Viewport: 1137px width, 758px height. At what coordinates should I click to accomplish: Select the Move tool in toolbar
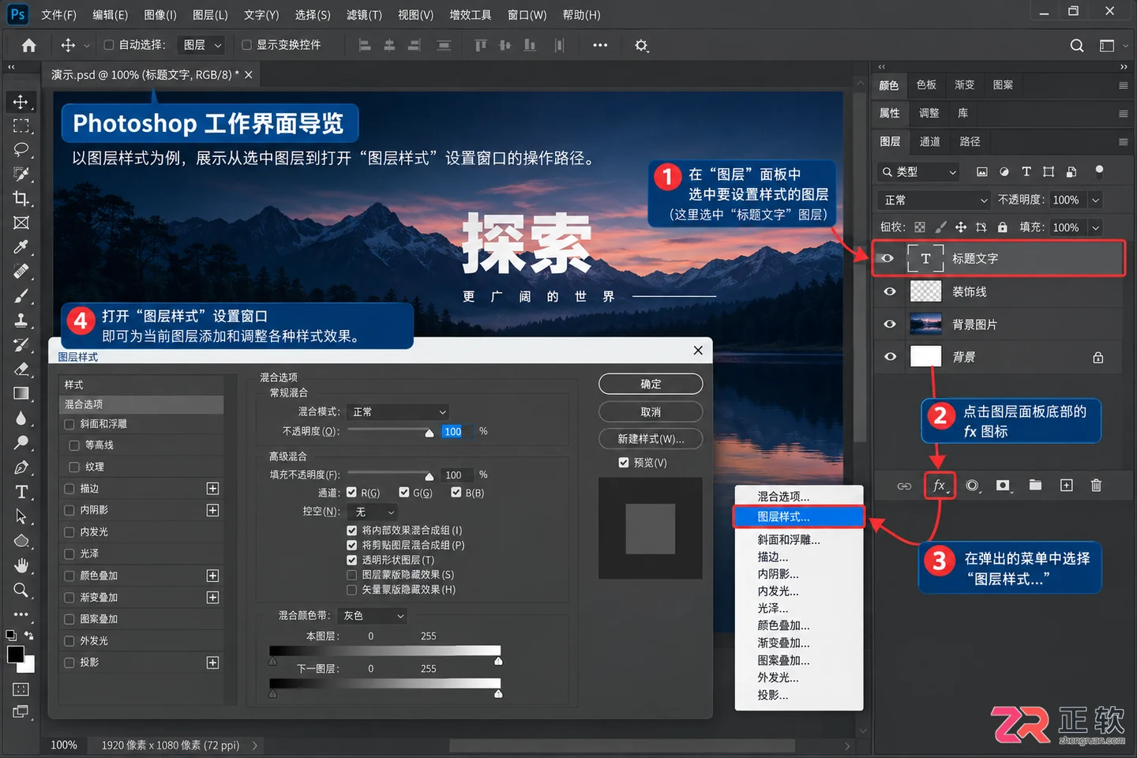pos(21,102)
